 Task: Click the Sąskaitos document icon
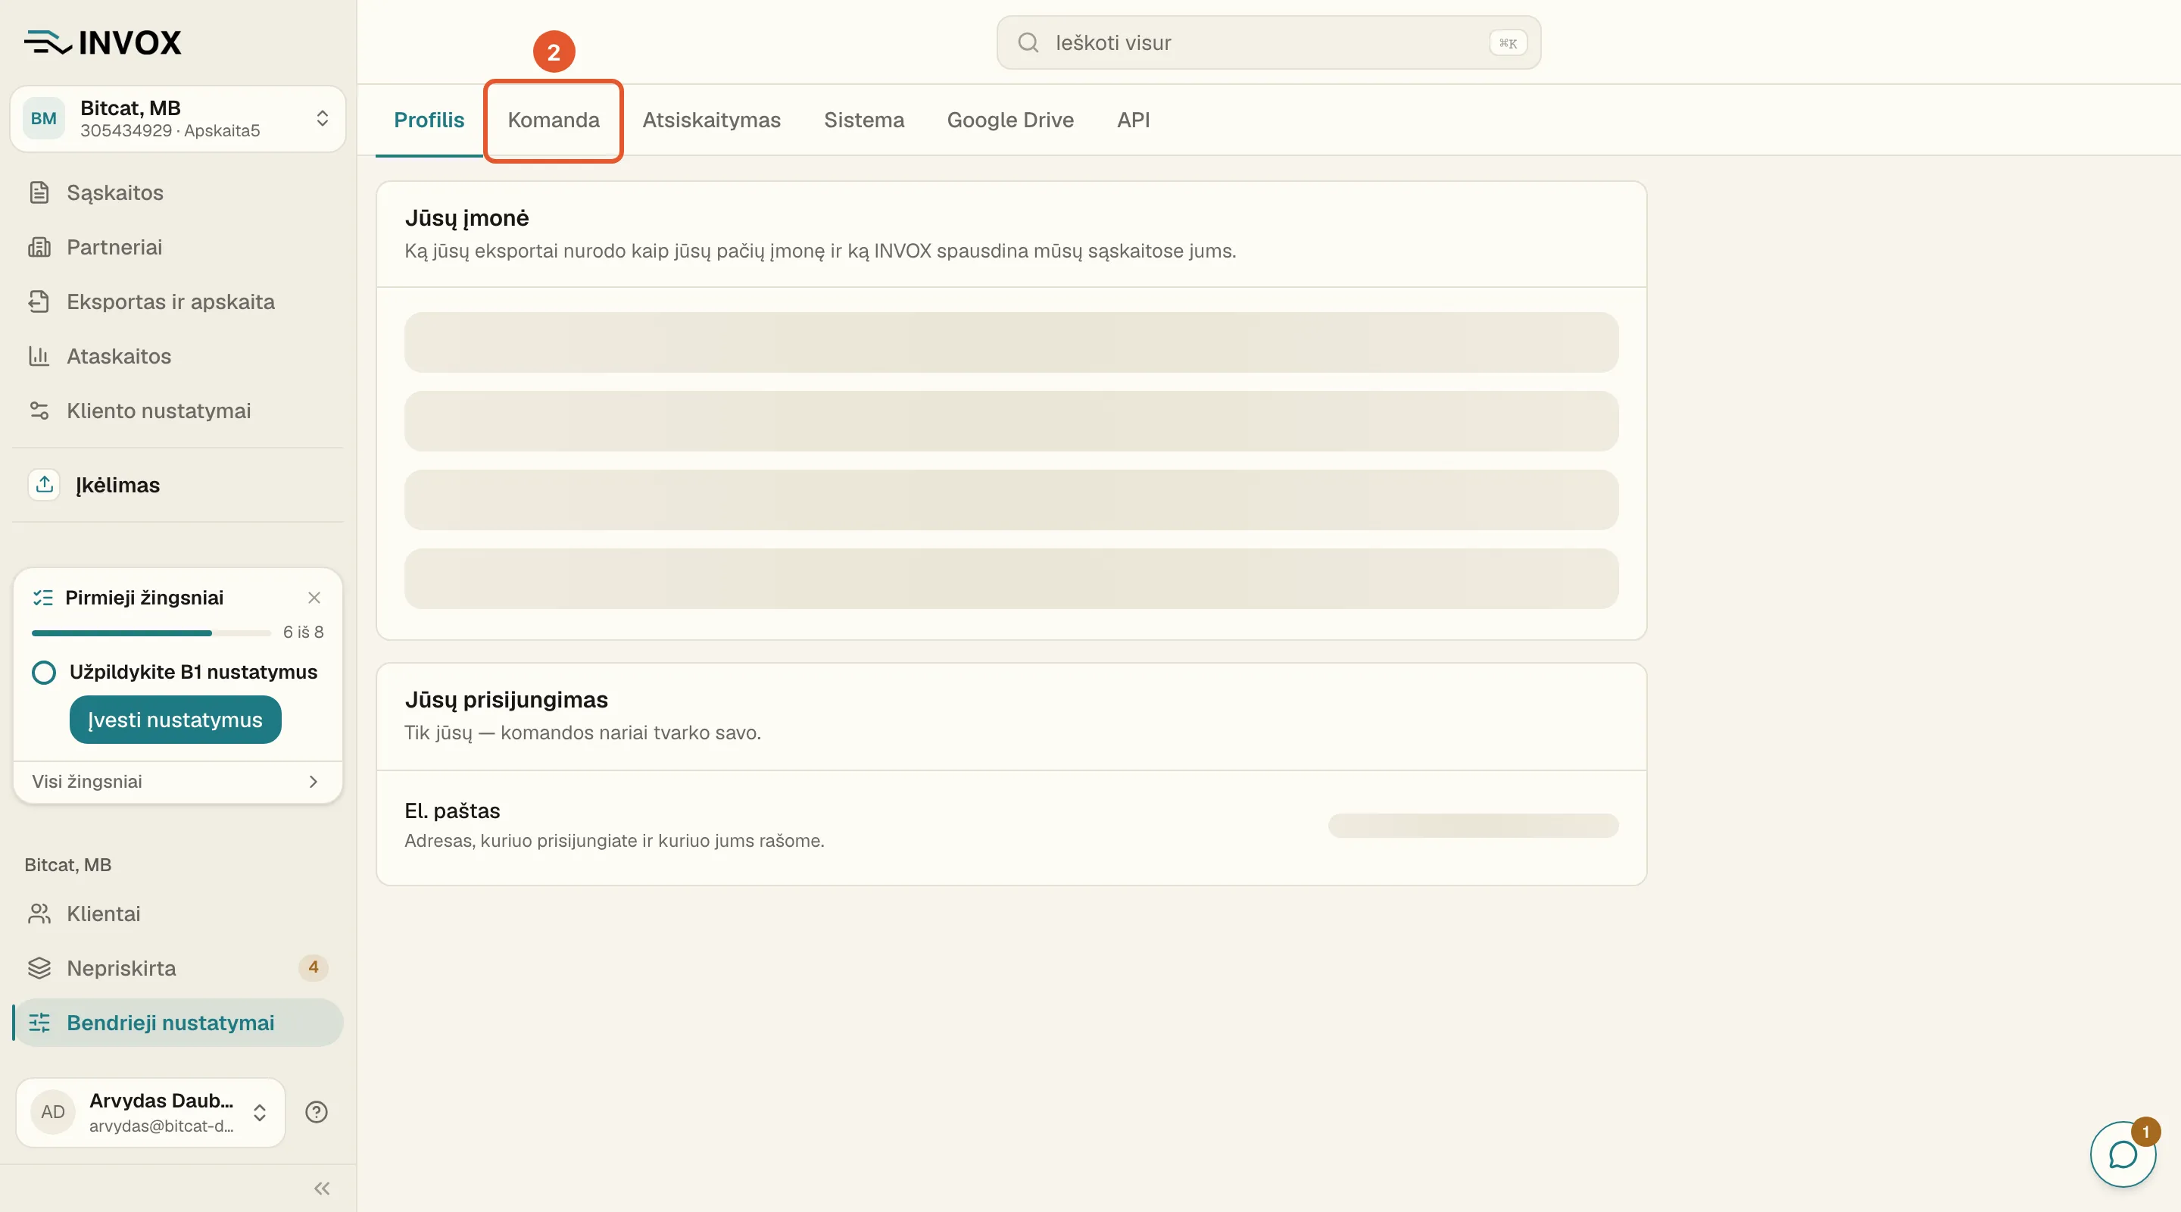pyautogui.click(x=39, y=192)
